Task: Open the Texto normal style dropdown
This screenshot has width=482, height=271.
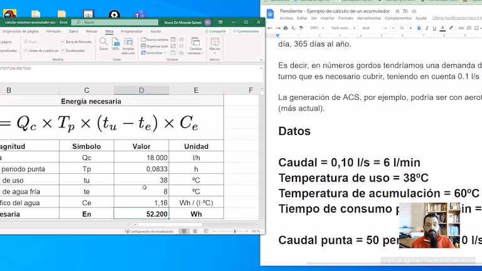Action: click(343, 28)
